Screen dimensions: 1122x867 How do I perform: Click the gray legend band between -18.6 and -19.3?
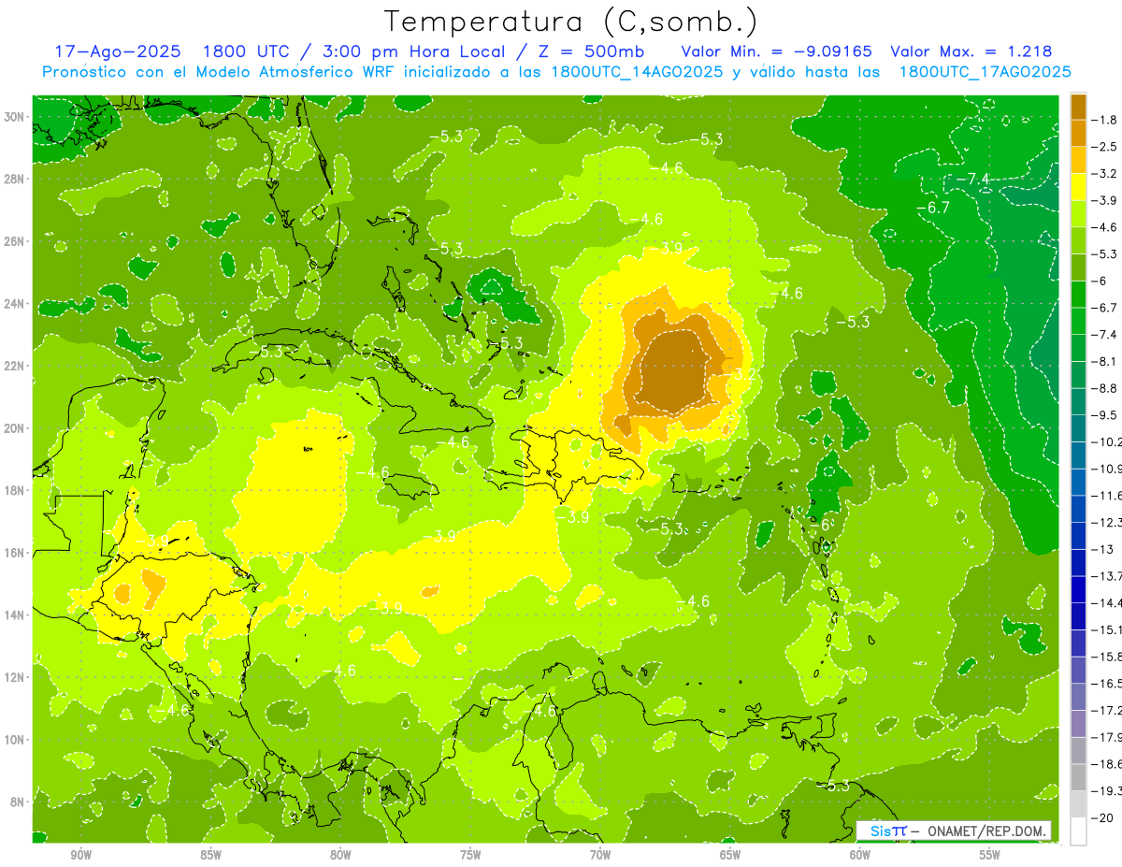[1078, 776]
